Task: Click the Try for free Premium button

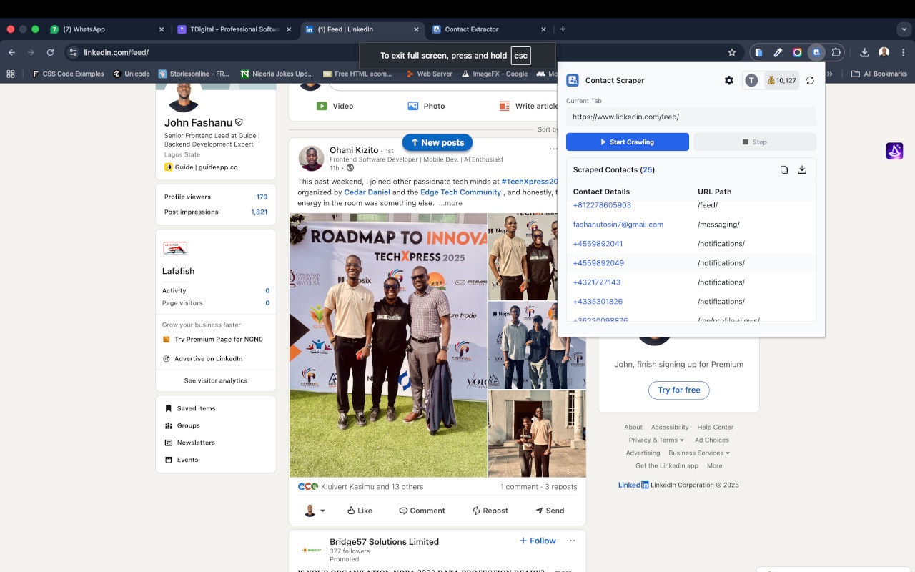Action: click(679, 390)
